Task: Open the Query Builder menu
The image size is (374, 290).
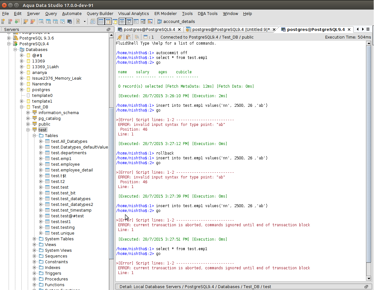Action: coord(100,14)
